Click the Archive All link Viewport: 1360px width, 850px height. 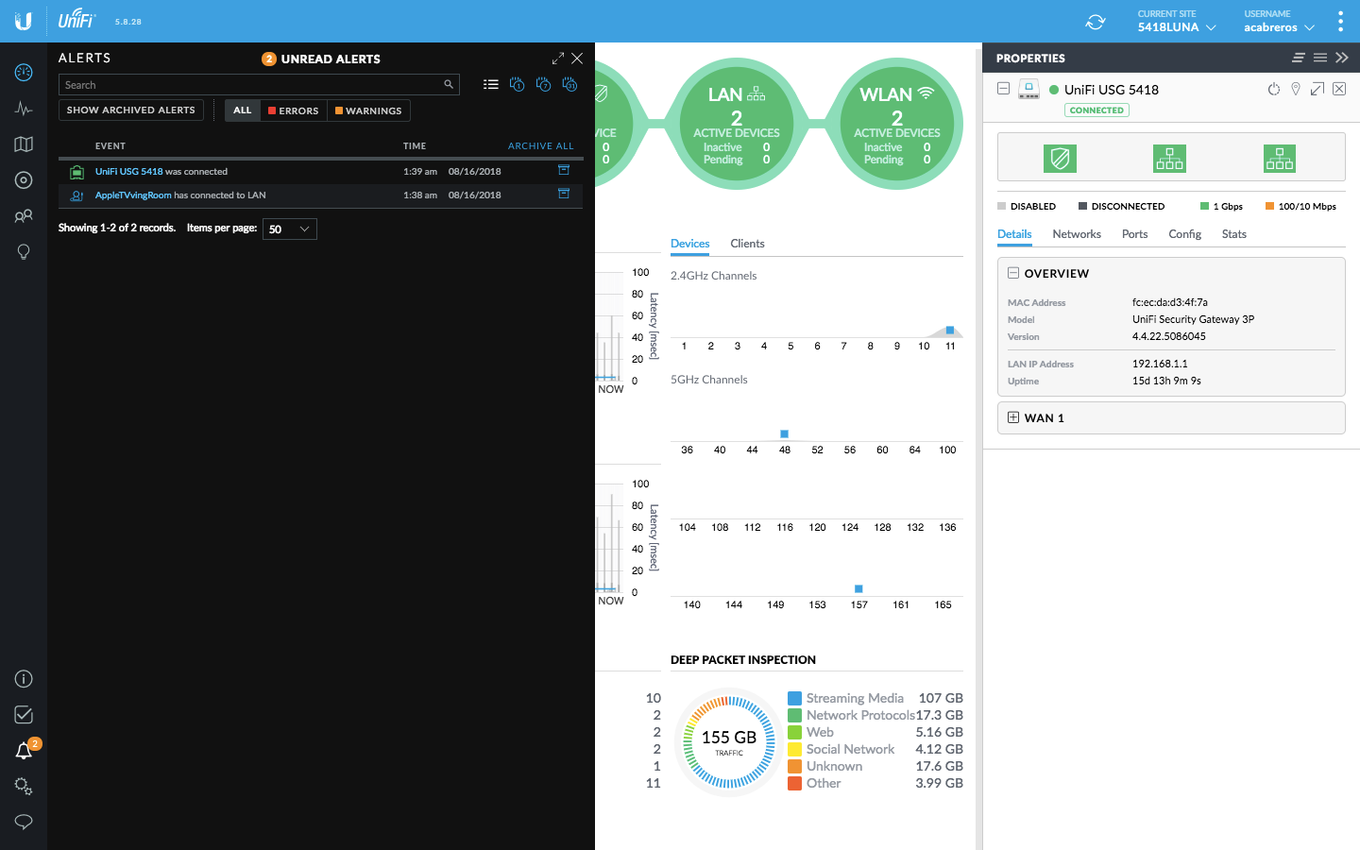coord(540,146)
